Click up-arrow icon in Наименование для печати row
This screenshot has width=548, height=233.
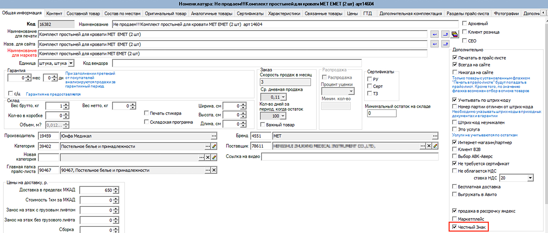445,34
